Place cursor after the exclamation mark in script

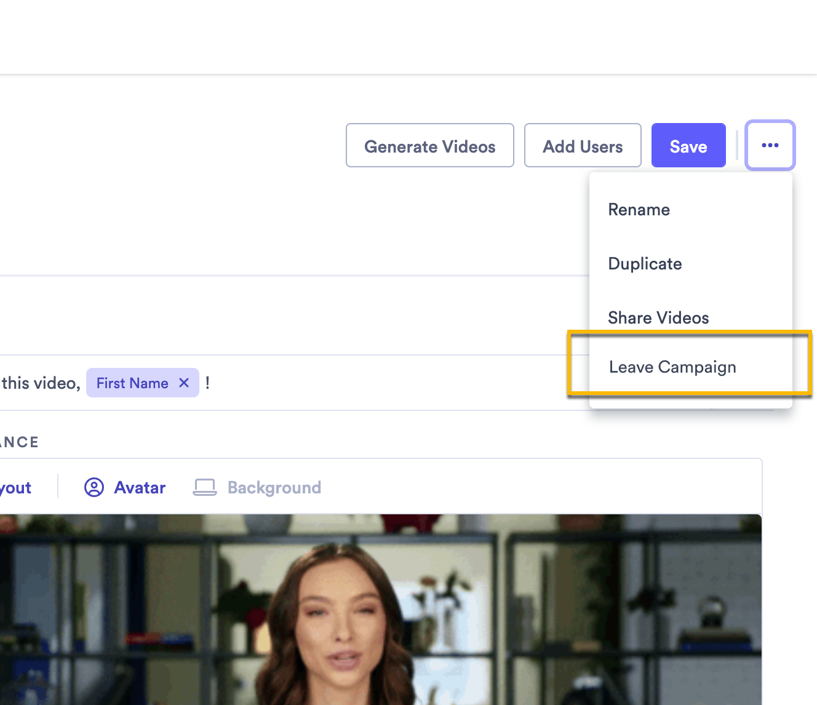pos(213,383)
